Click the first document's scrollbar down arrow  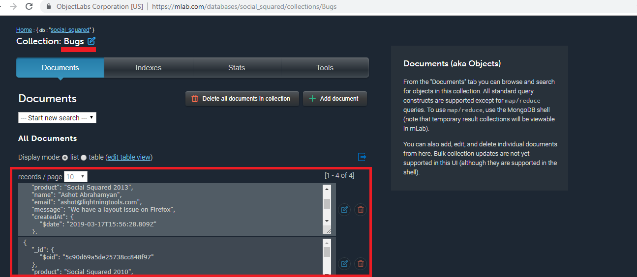click(327, 221)
